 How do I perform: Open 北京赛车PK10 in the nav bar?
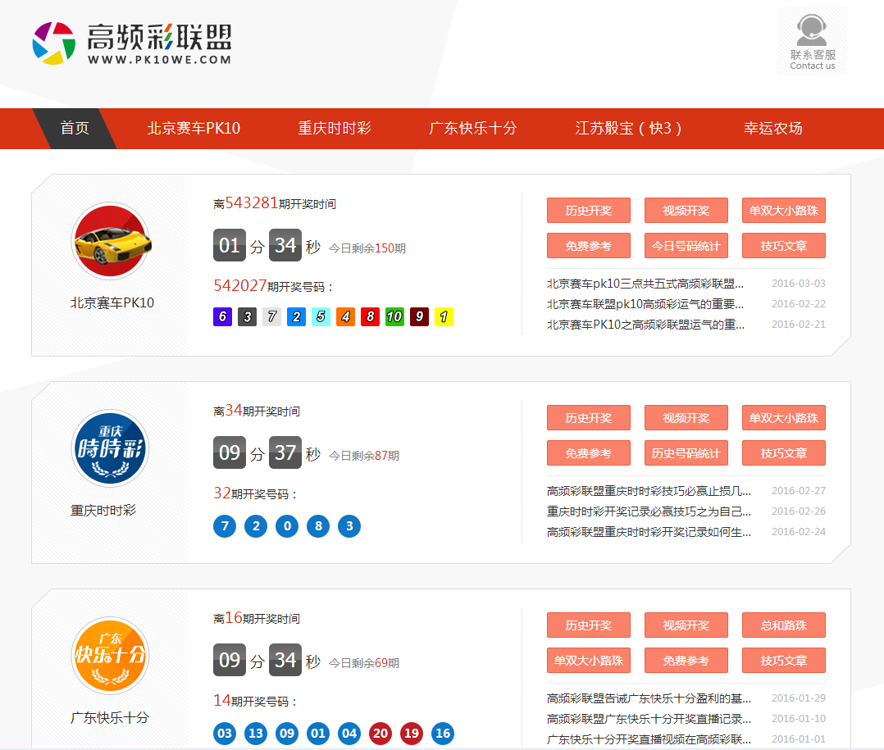pos(194,129)
